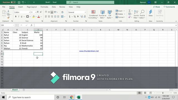Click the Cut scissors icon
Screen dimensions: 178x100
pyautogui.click(x=8, y=11)
